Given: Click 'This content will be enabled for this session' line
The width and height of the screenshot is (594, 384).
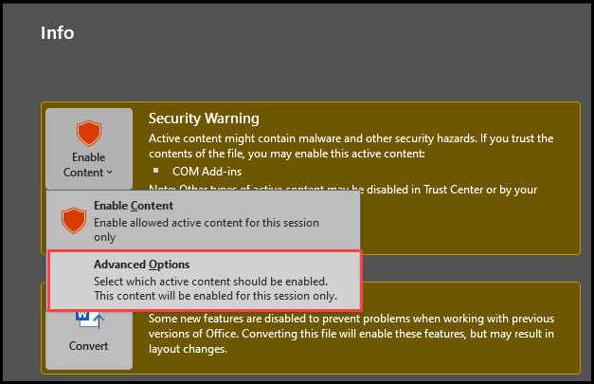Looking at the screenshot, I should pos(216,296).
